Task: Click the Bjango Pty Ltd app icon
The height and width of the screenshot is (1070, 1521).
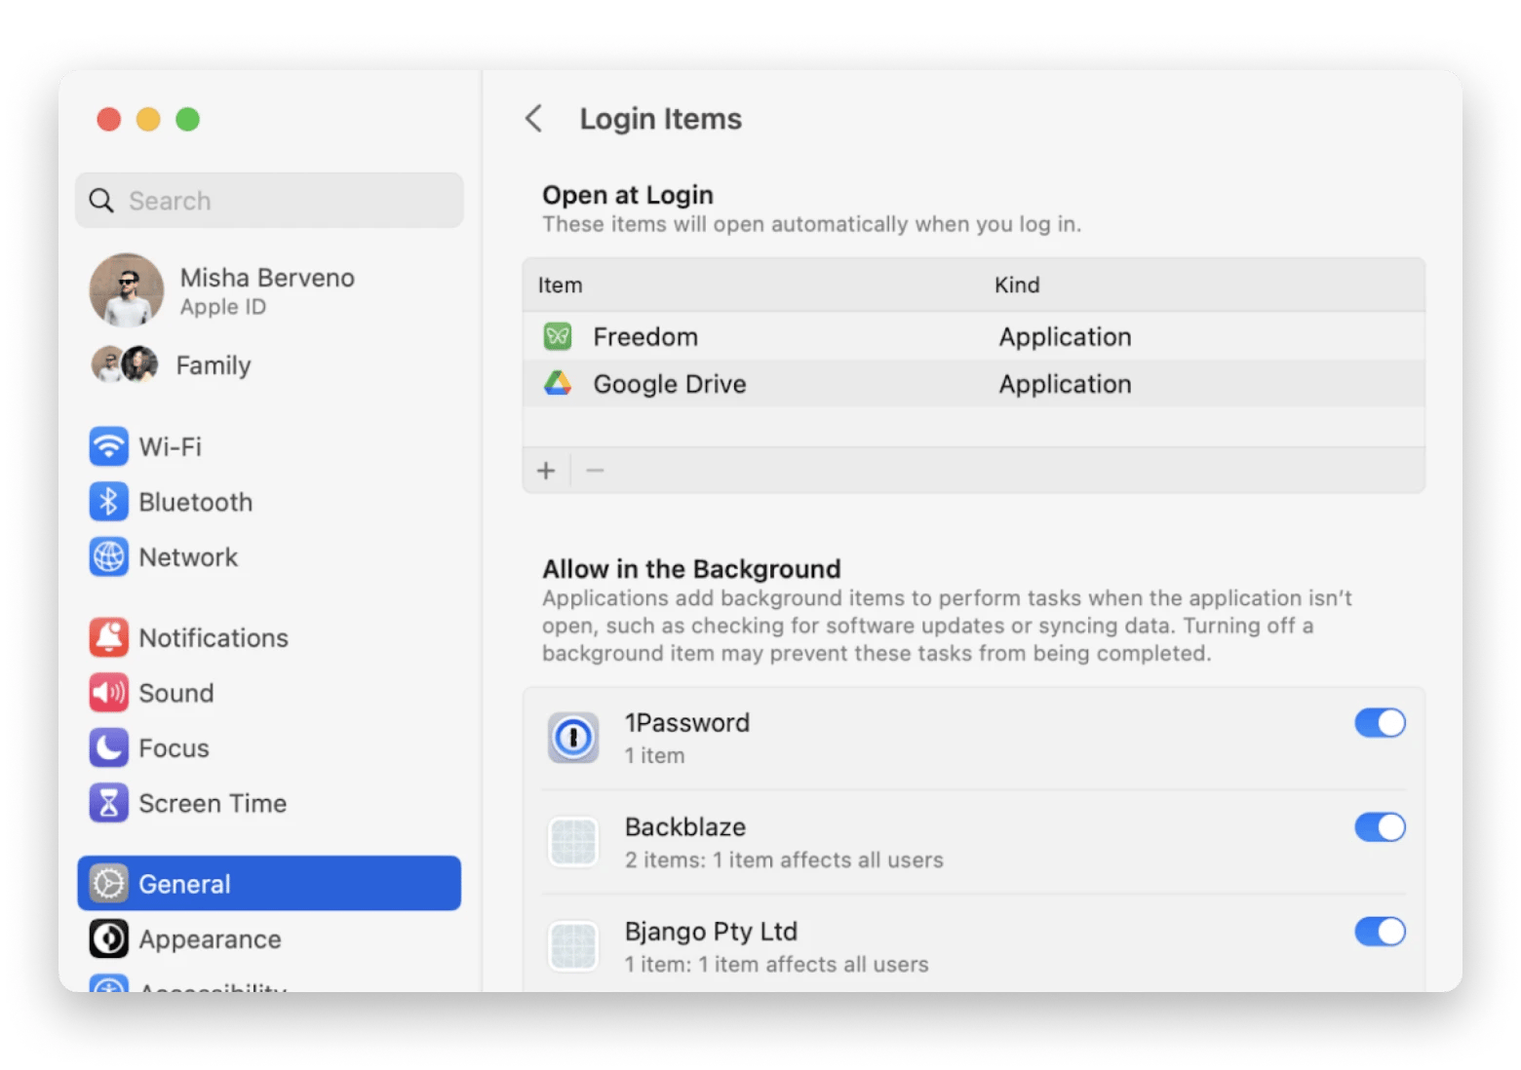Action: point(573,946)
